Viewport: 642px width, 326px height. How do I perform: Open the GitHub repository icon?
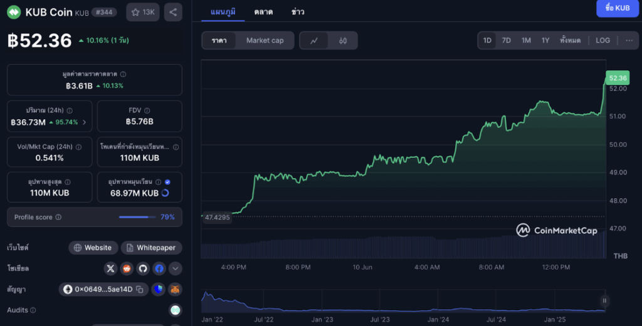pos(143,268)
